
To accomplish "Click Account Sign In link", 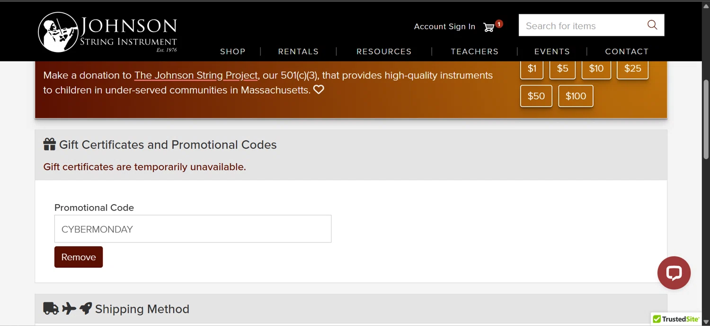I will click(444, 26).
